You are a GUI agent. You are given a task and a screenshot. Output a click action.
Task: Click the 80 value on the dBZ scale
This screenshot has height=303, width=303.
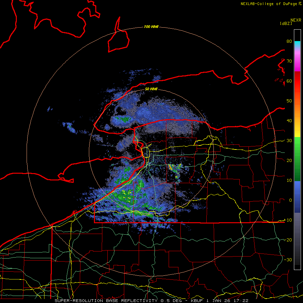point(289,41)
